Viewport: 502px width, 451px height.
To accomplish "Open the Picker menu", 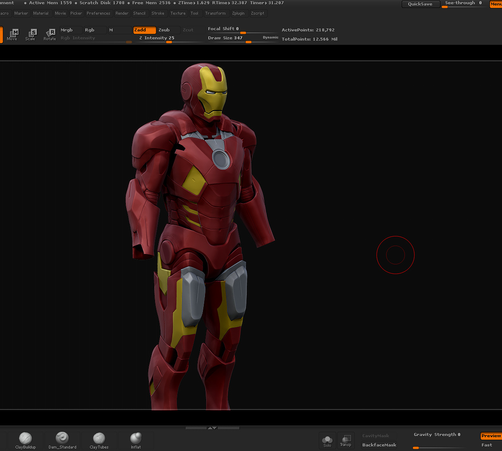I will [x=76, y=13].
